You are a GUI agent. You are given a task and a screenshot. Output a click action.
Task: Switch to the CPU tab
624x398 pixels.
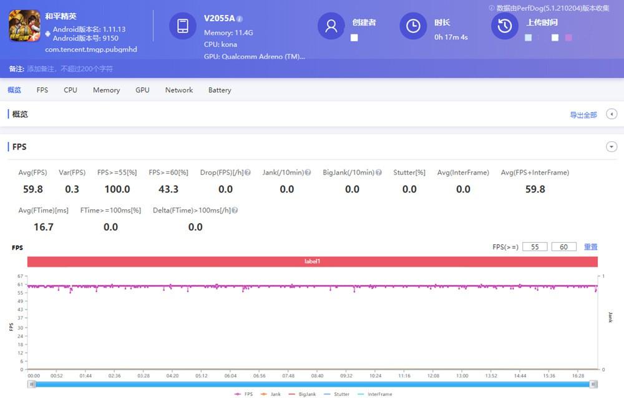coord(71,90)
